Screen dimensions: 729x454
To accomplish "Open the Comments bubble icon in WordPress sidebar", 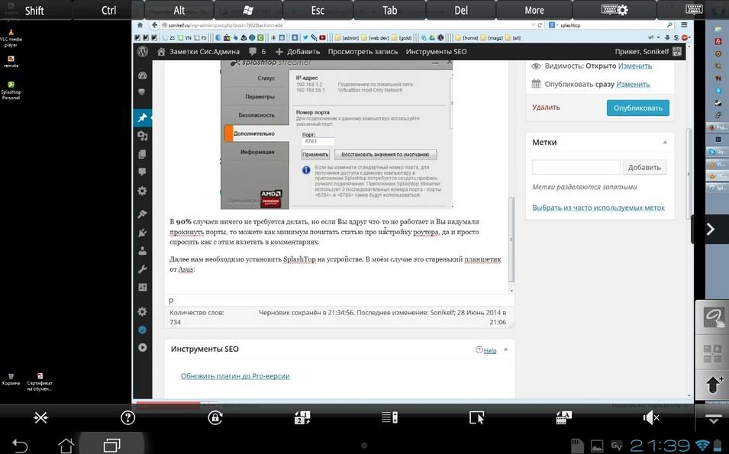I will [142, 172].
